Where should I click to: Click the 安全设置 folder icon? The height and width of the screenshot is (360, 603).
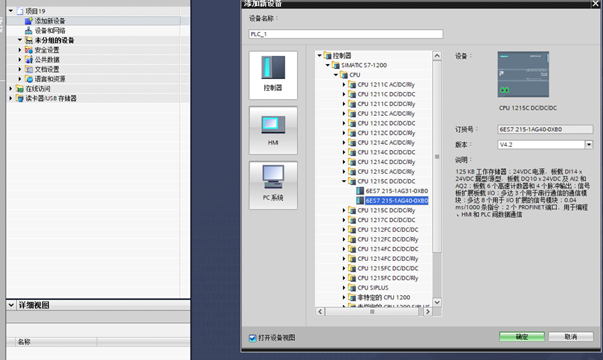coord(29,50)
